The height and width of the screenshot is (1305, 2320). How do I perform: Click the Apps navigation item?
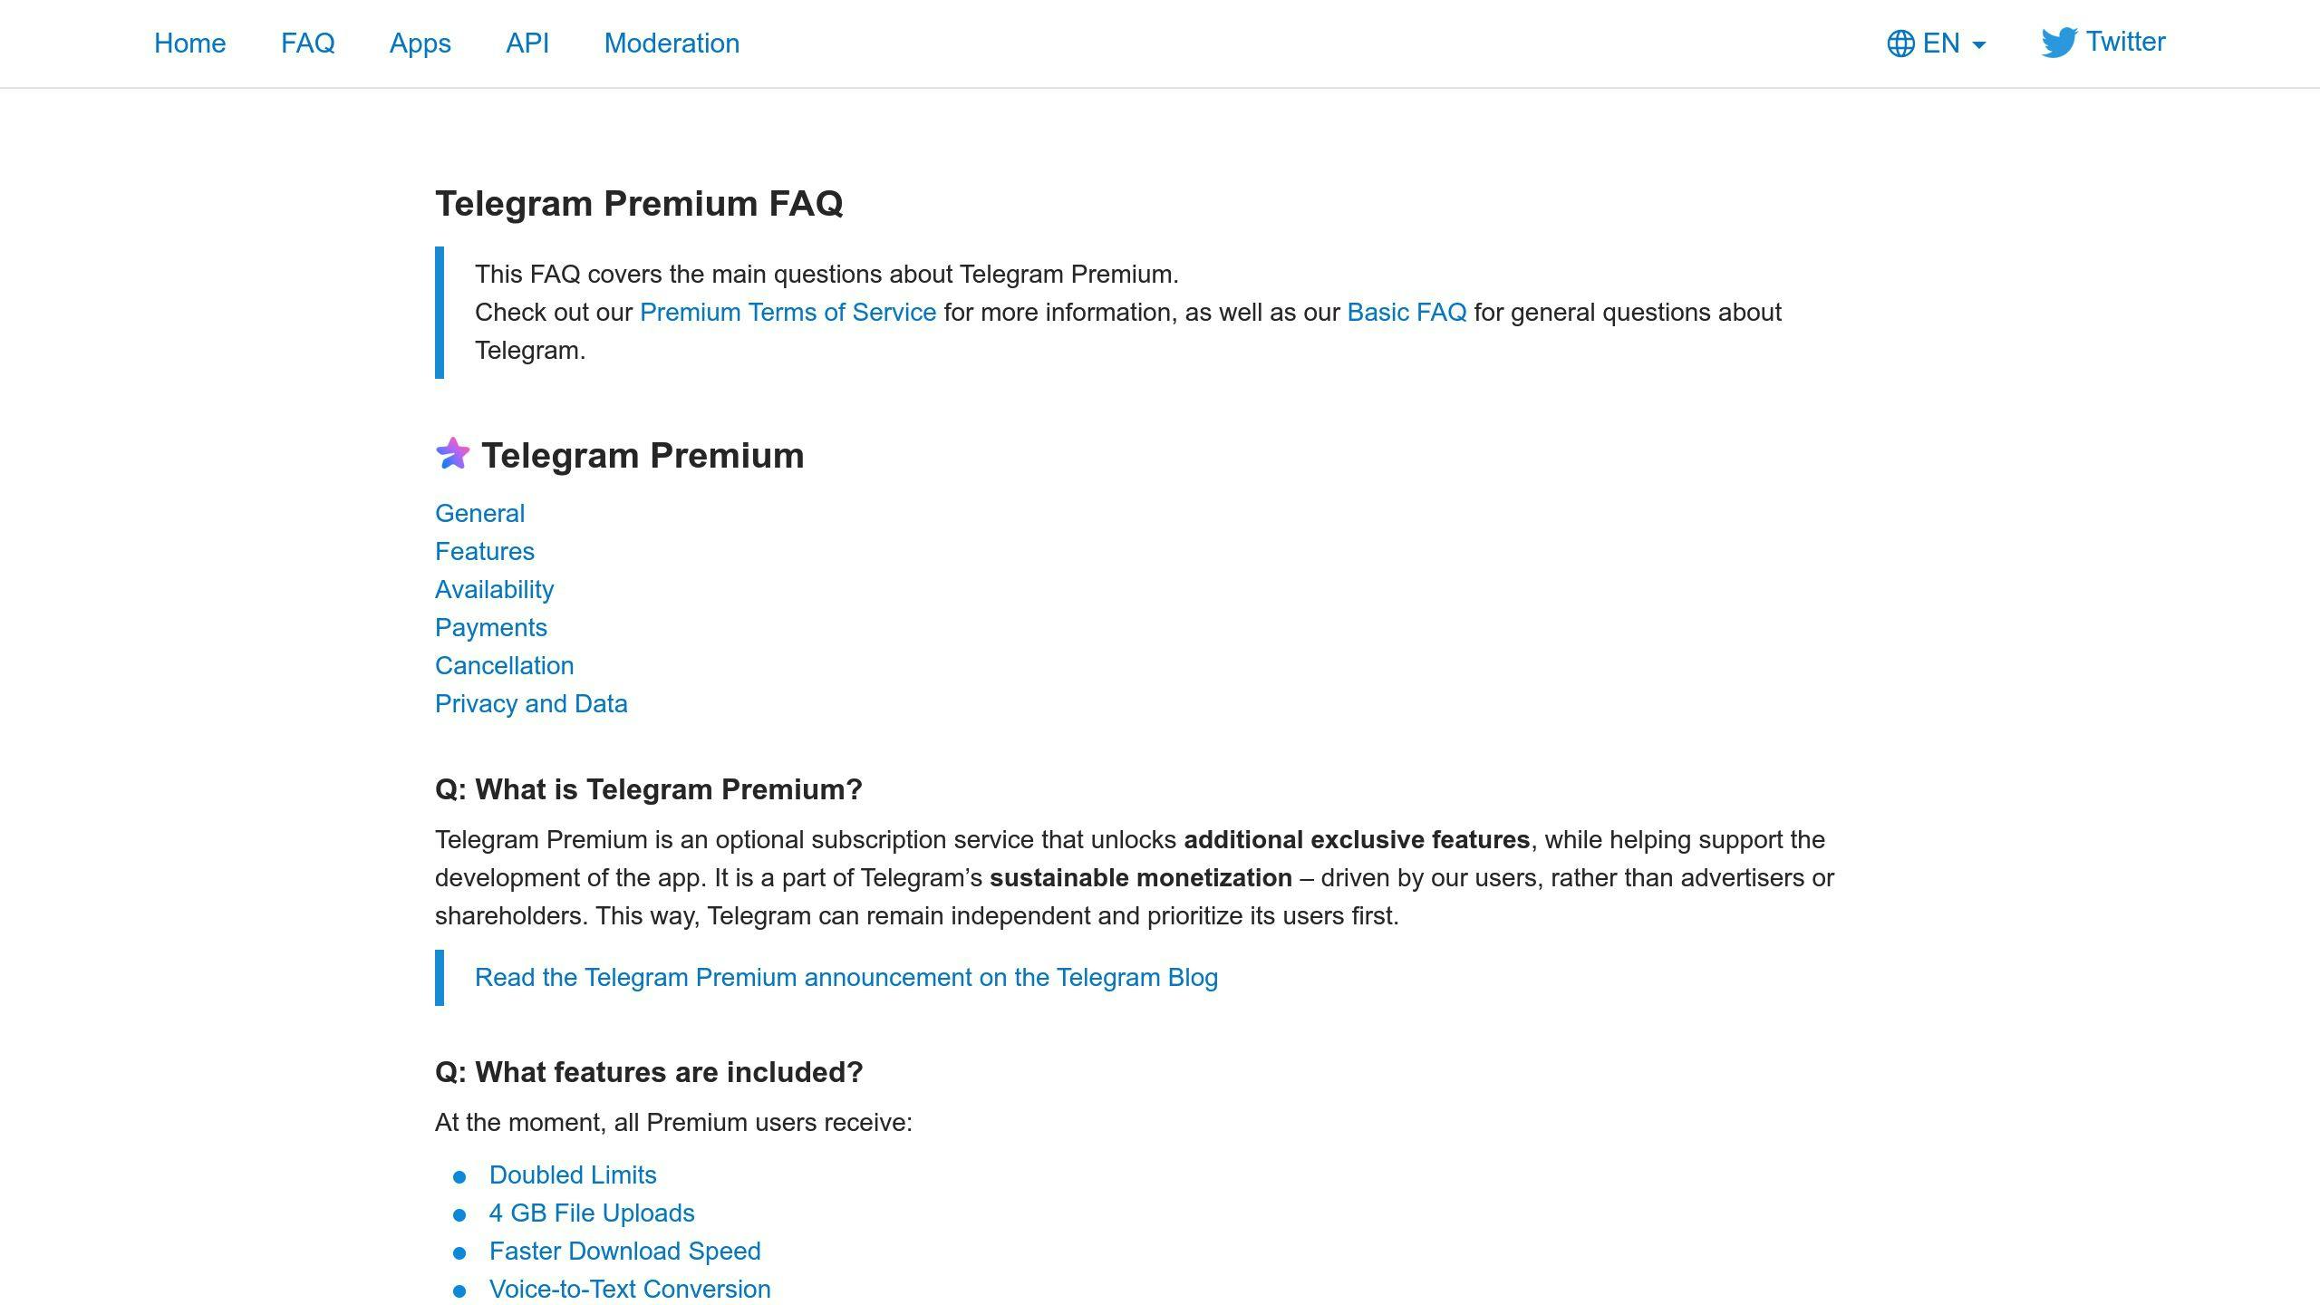[x=419, y=43]
